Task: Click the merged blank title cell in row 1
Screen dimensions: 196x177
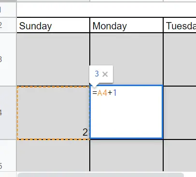Action: click(106, 10)
